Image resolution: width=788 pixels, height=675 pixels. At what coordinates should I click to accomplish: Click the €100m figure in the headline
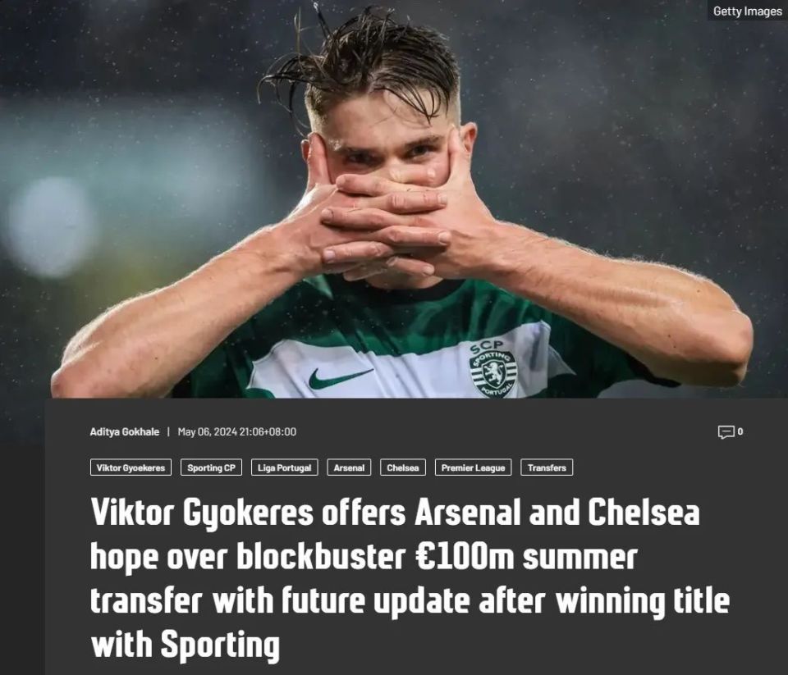[x=465, y=556]
